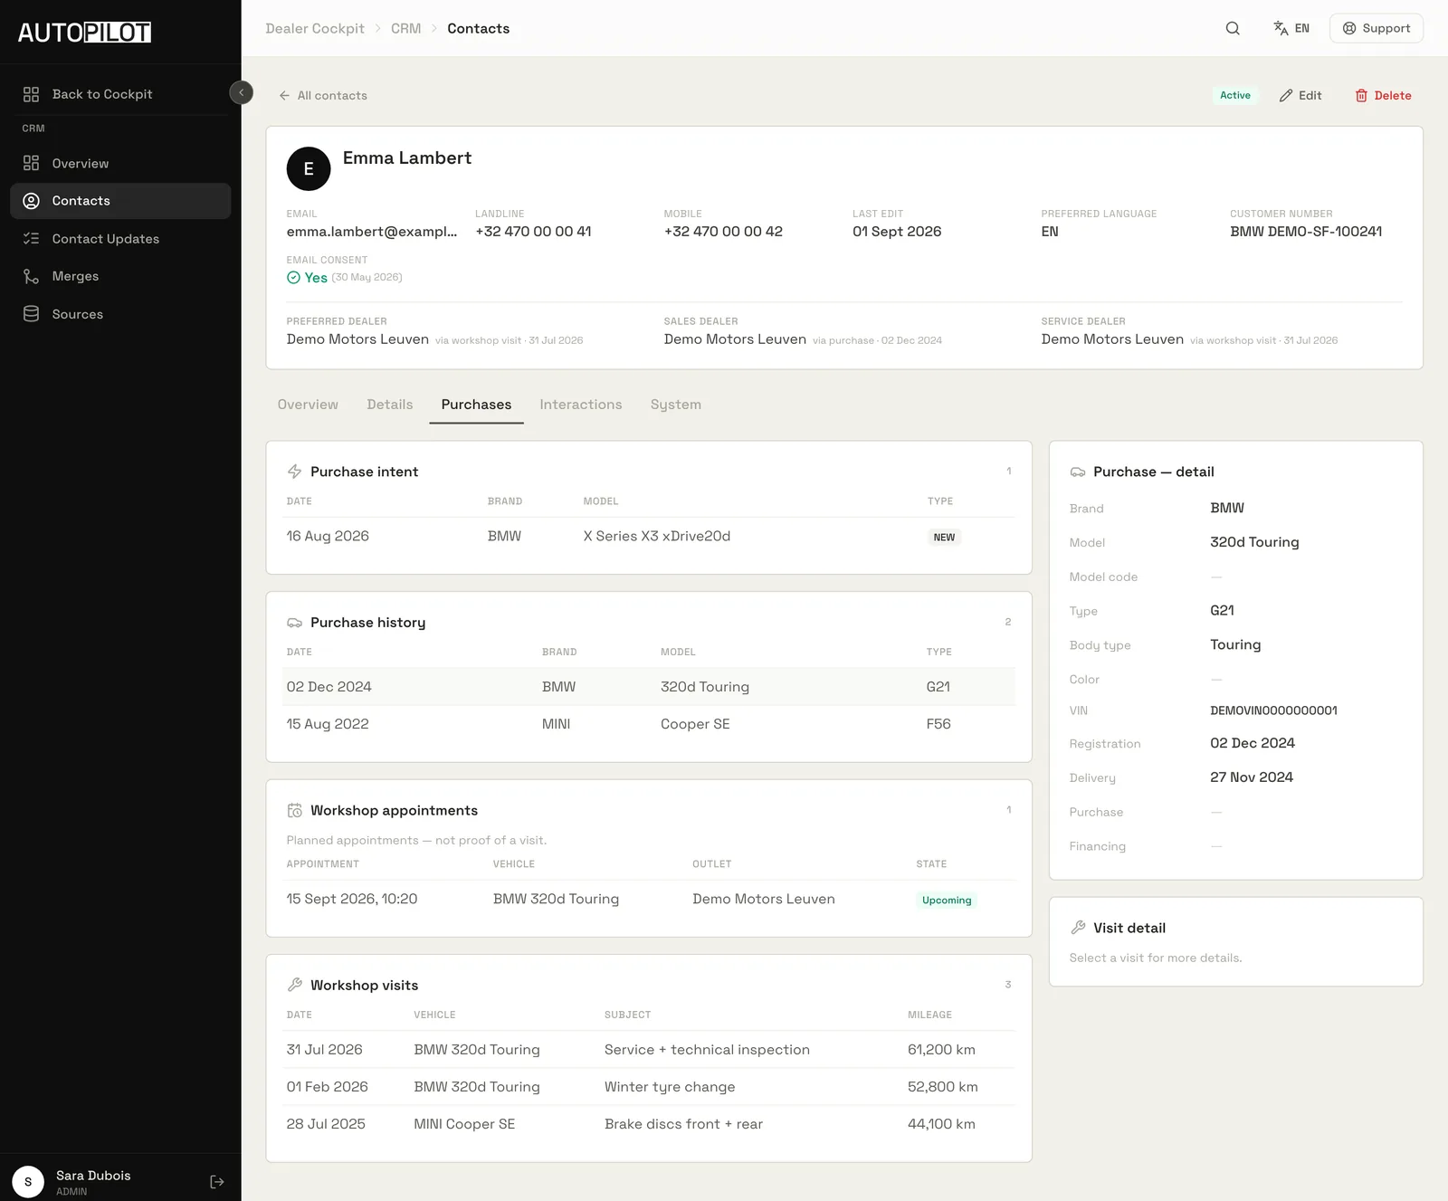Viewport: 1448px width, 1201px height.
Task: Click the AUTOPILOT logo
Action: (84, 33)
